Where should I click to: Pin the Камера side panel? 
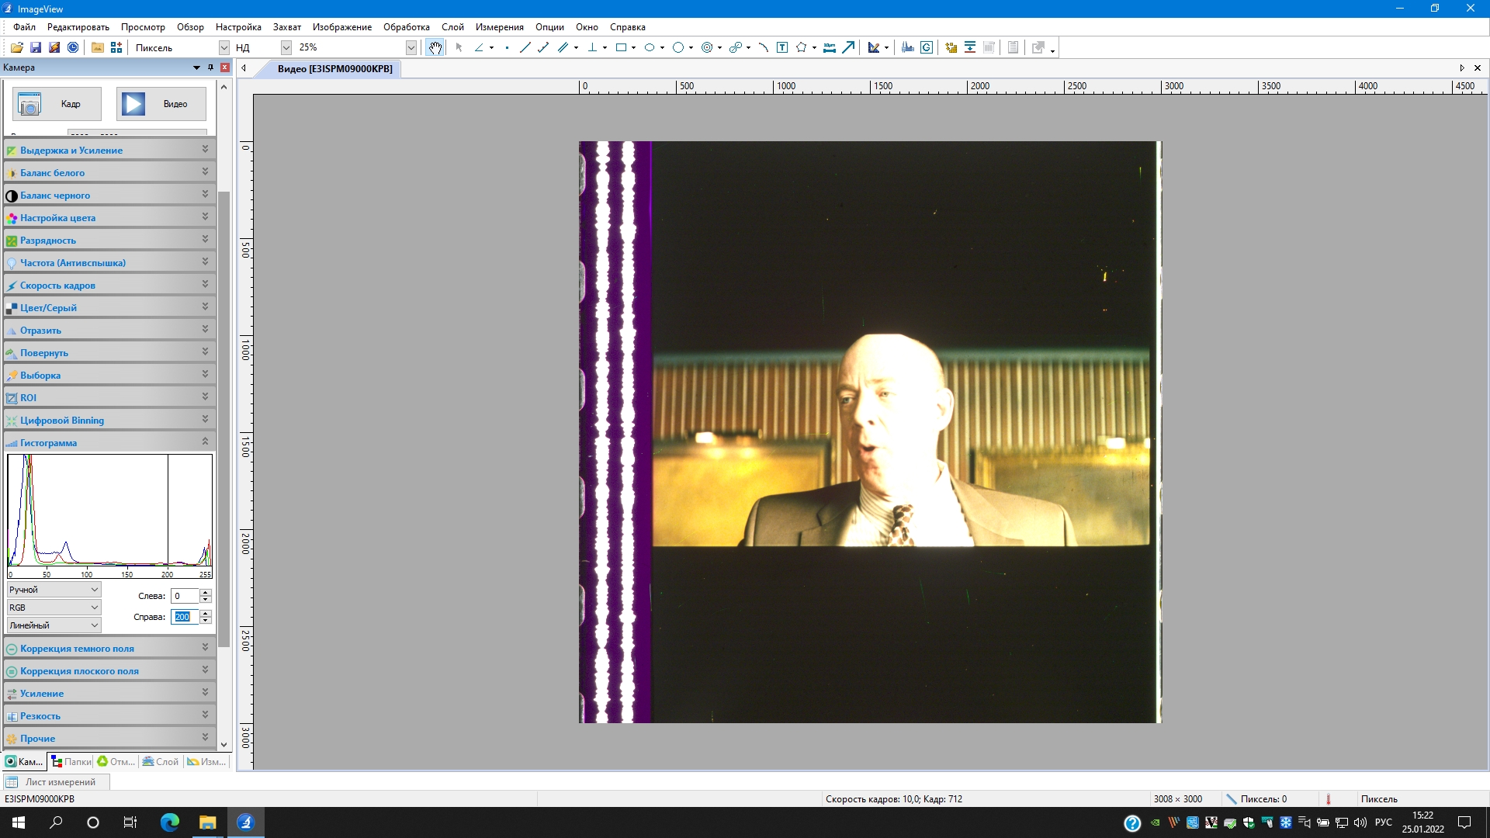210,68
